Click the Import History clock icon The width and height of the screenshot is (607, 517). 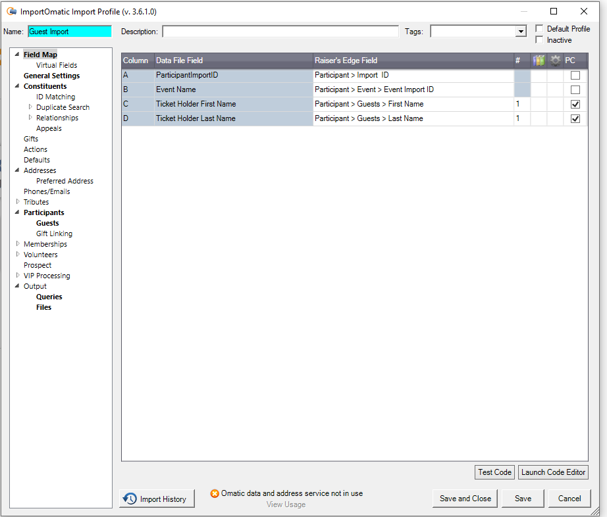(129, 498)
